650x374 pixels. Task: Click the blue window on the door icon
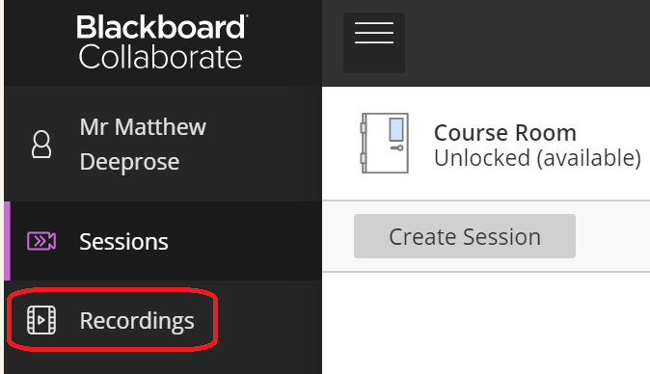pos(396,129)
